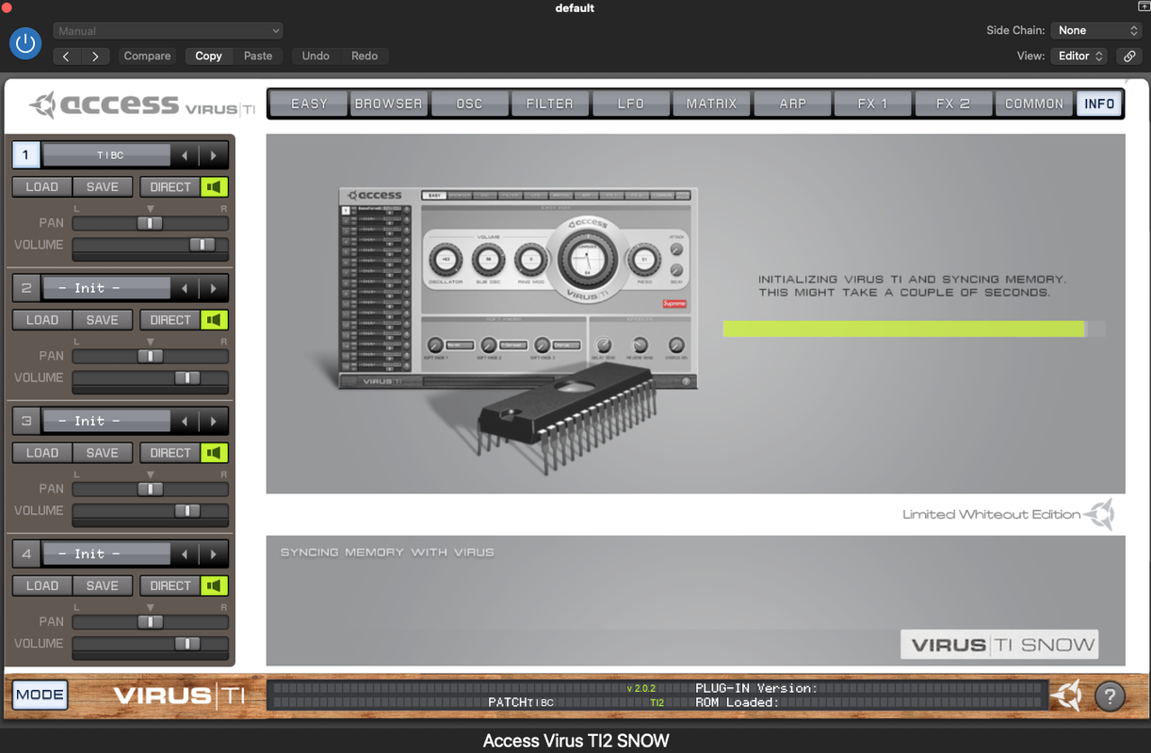The image size is (1151, 753).
Task: Click the Paste button
Action: pyautogui.click(x=258, y=56)
